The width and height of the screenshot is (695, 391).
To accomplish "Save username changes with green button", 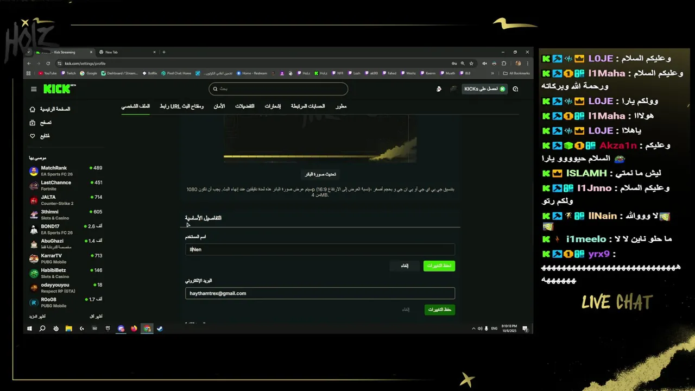I will click(439, 266).
